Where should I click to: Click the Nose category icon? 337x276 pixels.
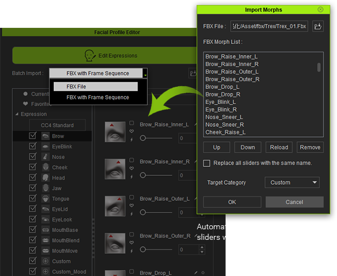[x=45, y=157]
